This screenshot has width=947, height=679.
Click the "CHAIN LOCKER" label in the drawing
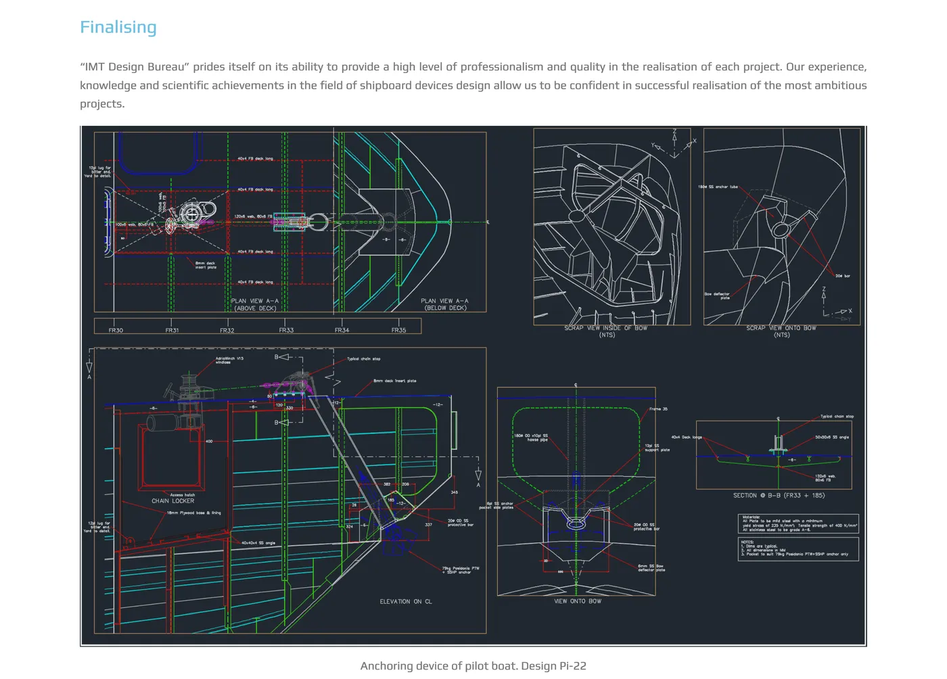click(172, 501)
